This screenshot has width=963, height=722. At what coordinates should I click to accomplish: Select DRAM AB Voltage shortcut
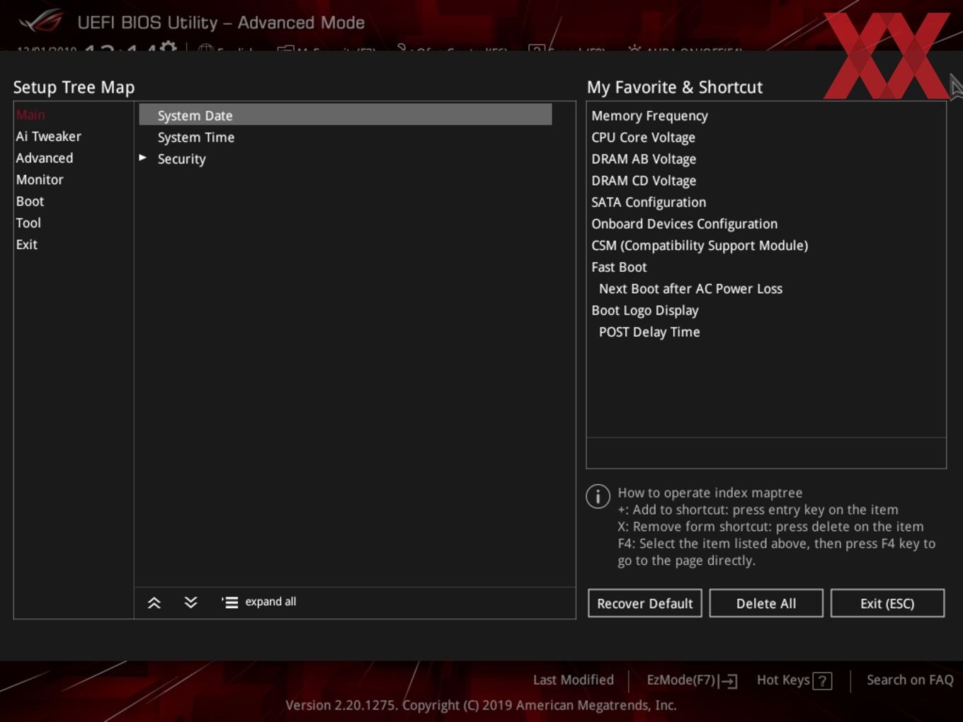tap(644, 159)
